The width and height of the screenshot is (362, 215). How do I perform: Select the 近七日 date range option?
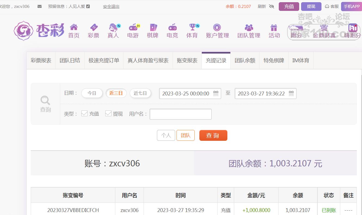click(x=140, y=93)
